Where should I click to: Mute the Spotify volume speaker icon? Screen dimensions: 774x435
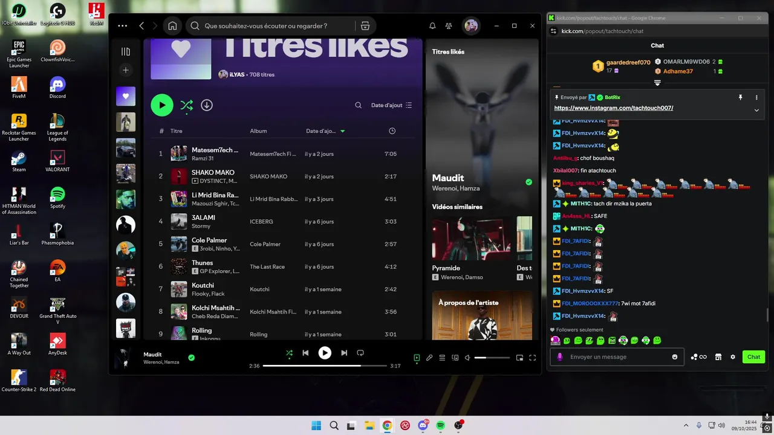click(x=467, y=358)
